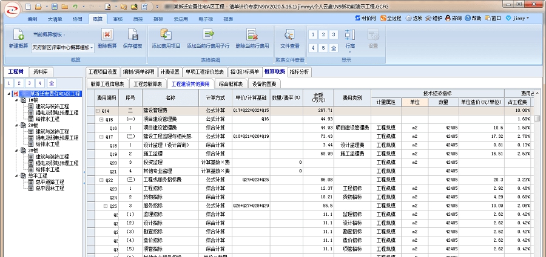This screenshot has width=546, height=257.
Task: Open 工程总概算表 sub-tab
Action: pos(148,83)
